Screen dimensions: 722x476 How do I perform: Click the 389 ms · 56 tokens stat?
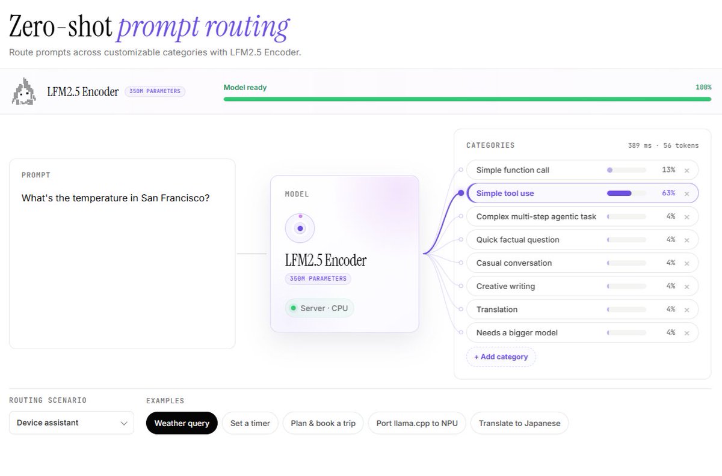(663, 145)
